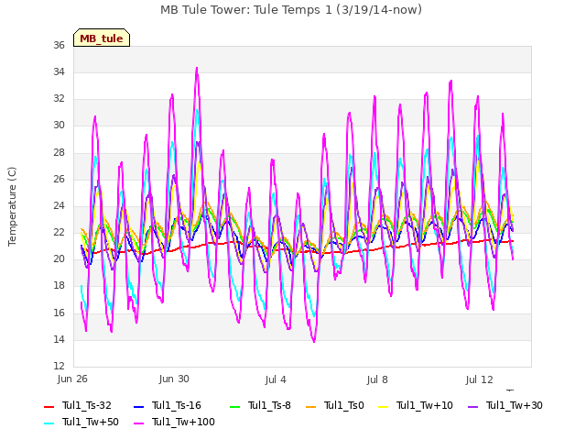This screenshot has height=440, width=586.
Task: Click the 24 y-axis tick label
Action: coord(59,205)
